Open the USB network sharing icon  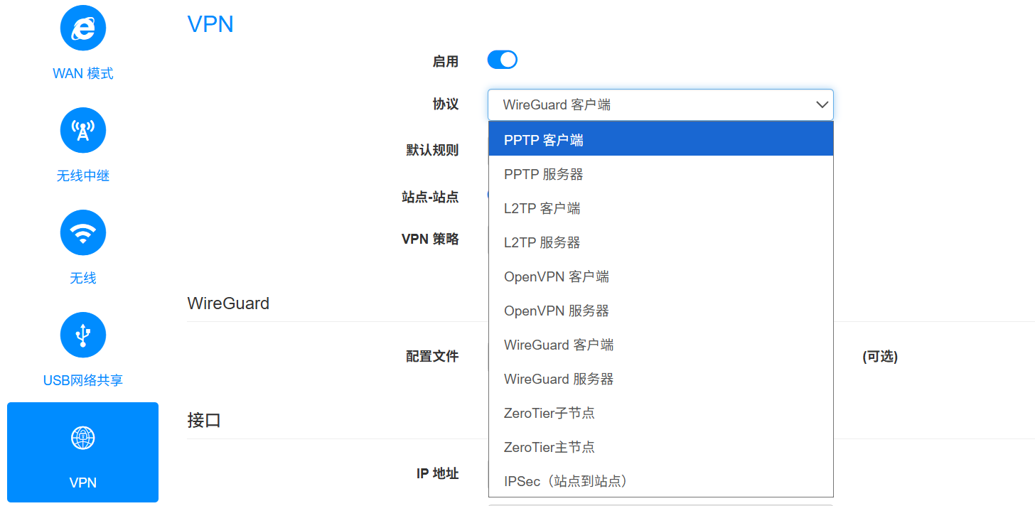tap(83, 335)
